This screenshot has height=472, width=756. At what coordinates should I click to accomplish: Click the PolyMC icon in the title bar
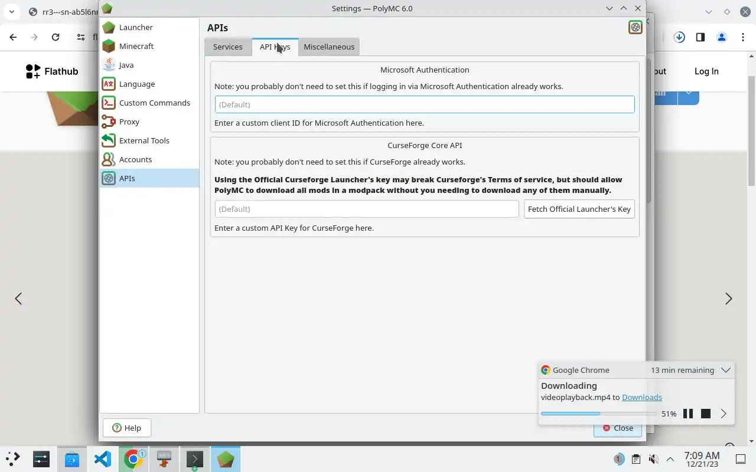[x=106, y=8]
